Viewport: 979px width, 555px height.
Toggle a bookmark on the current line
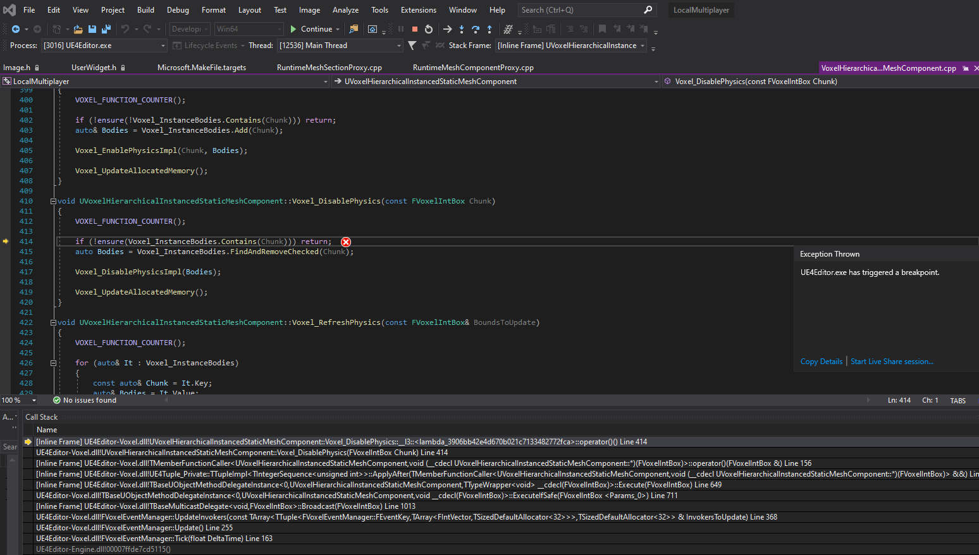coord(602,29)
